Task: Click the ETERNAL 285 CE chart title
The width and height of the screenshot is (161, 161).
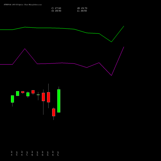Action: pos(23,5)
